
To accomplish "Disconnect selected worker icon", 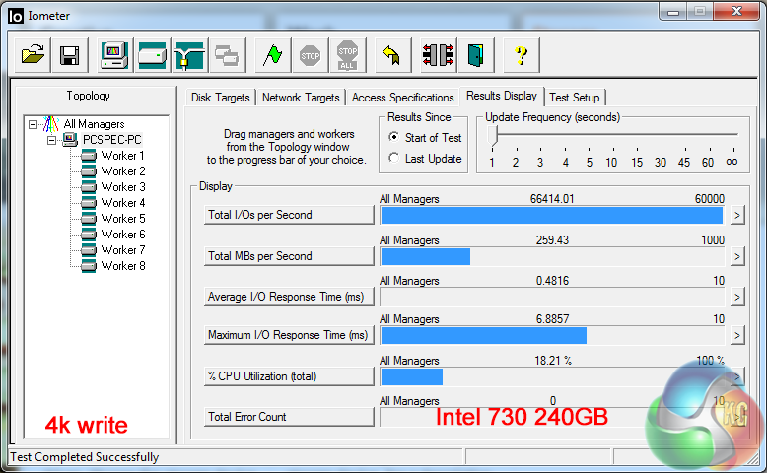I will point(439,55).
